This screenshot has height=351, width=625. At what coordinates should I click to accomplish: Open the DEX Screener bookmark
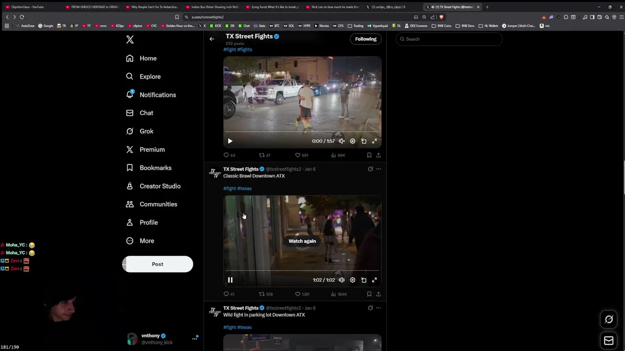click(416, 26)
